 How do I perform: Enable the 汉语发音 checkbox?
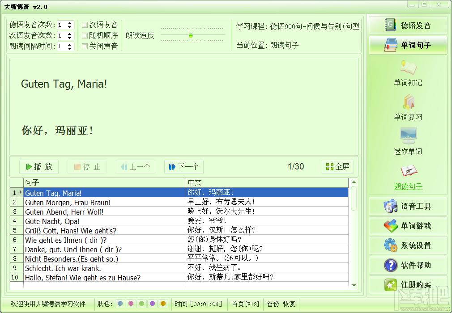coord(85,25)
